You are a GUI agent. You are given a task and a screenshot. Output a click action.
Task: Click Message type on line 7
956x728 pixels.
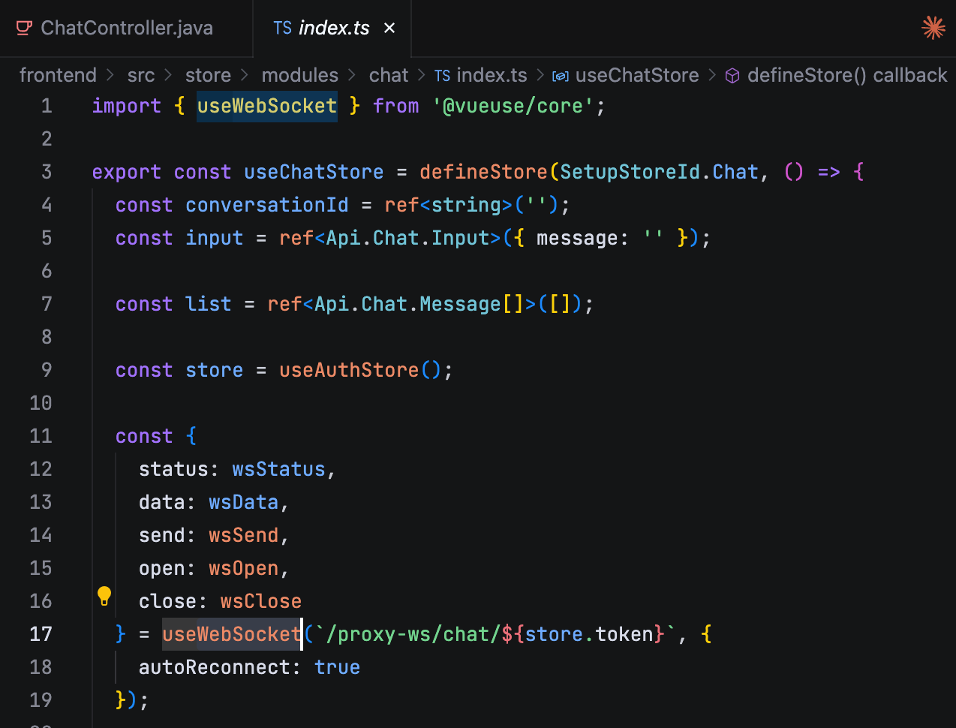pos(460,304)
